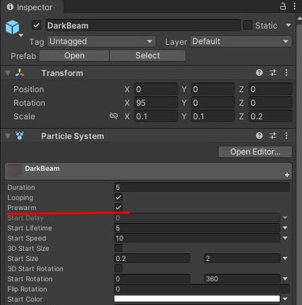The image size is (302, 305).
Task: Click the Position Y field
Action: 213,89
